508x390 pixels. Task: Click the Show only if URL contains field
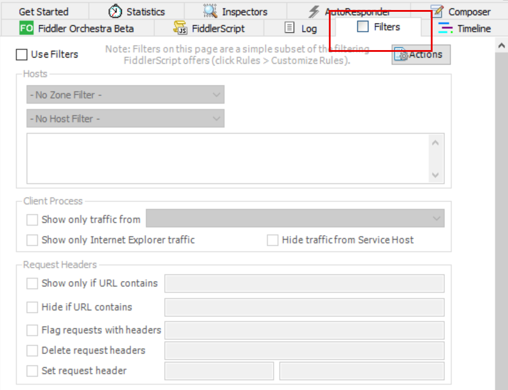(x=304, y=283)
